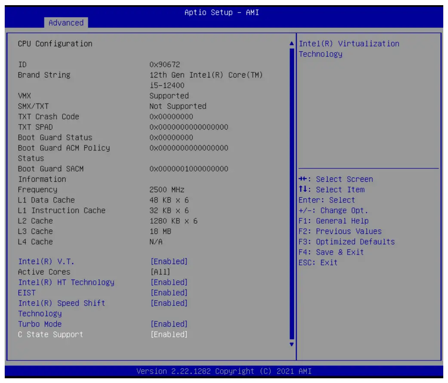The image size is (448, 383).
Task: Select Intel(R) Speed Shift Technology option
Action: tap(62, 308)
